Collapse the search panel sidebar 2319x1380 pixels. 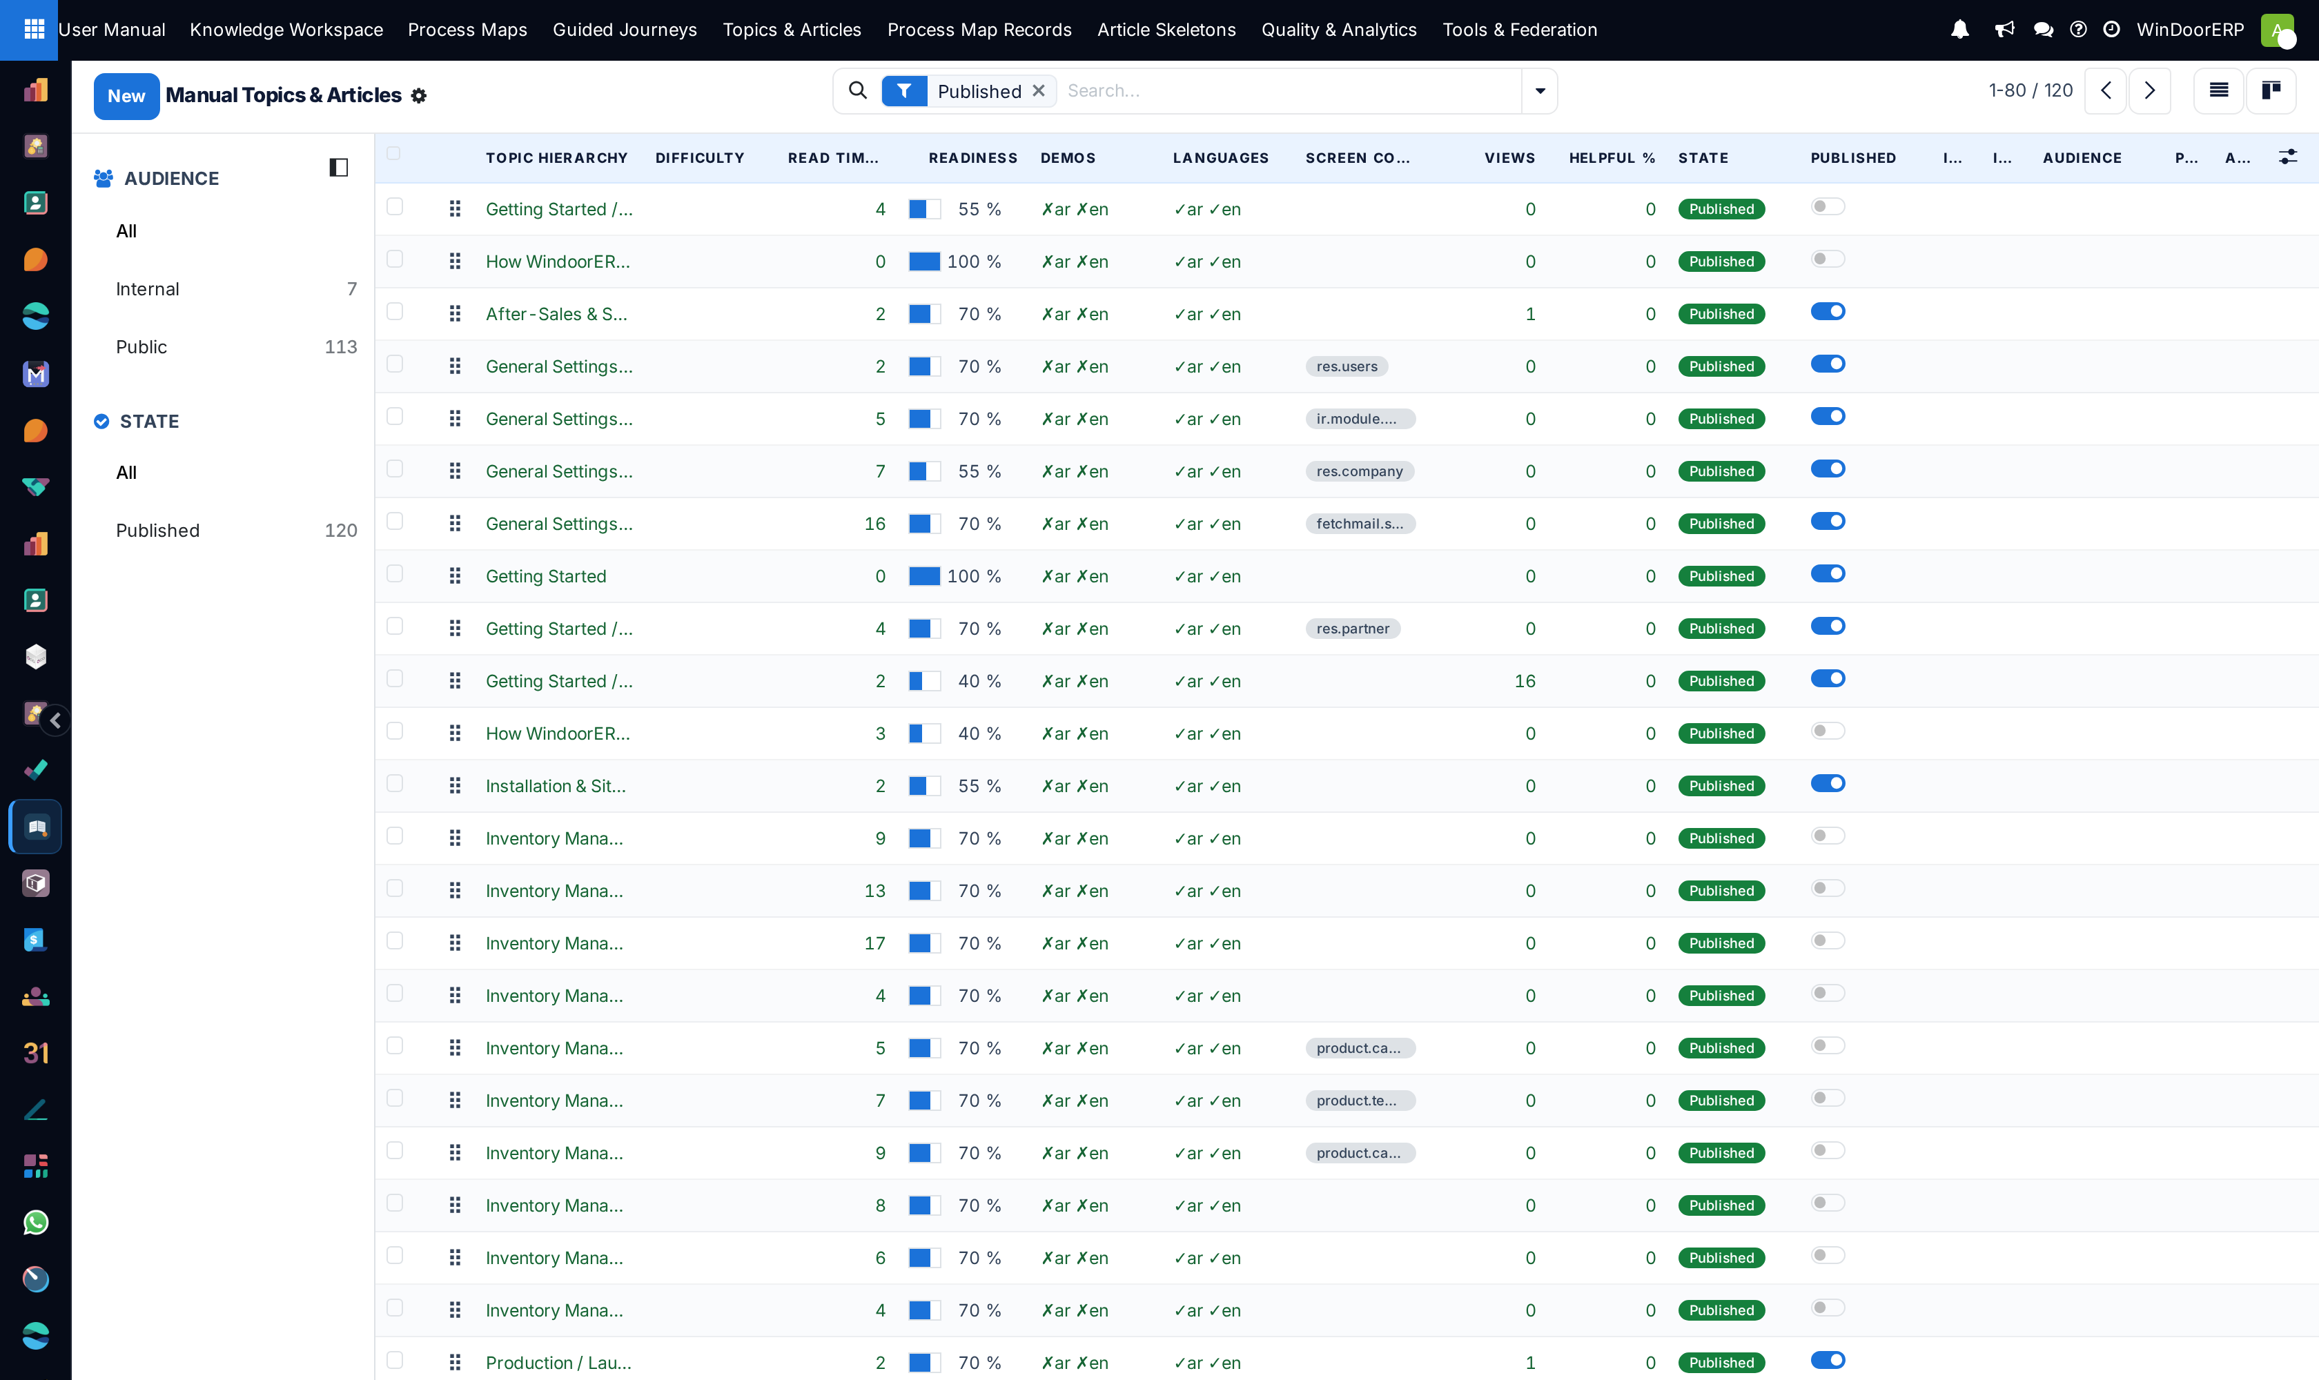point(339,168)
